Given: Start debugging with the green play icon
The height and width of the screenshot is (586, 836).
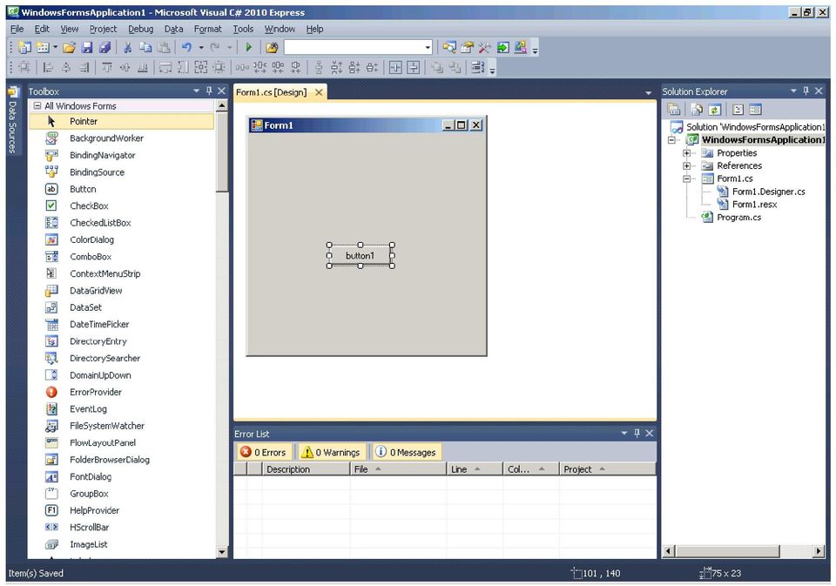Looking at the screenshot, I should coord(248,48).
